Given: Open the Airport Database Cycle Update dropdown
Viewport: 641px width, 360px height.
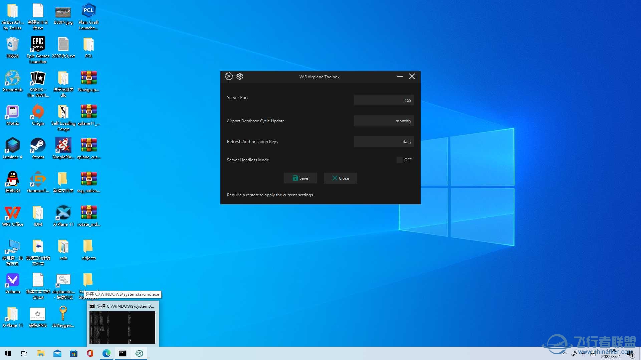Looking at the screenshot, I should 384,121.
